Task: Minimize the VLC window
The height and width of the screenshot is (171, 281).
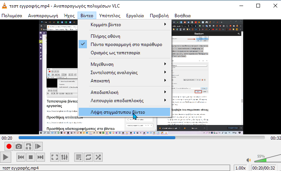Action: (x=241, y=6)
